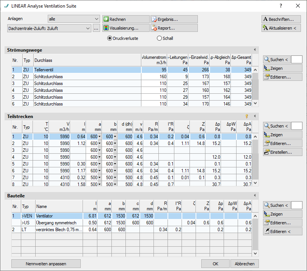Open dimension a dropdown in Teilstrecken row 1
307x271 pixels.
(100, 137)
